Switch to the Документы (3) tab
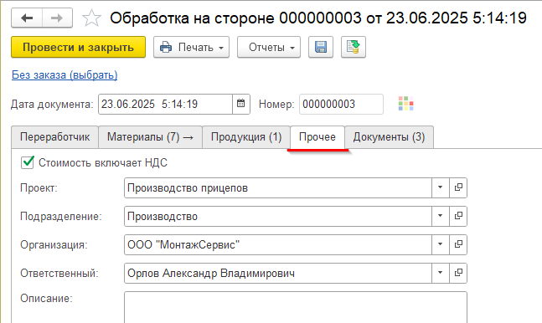Viewport: 542px width, 323px height. (389, 137)
